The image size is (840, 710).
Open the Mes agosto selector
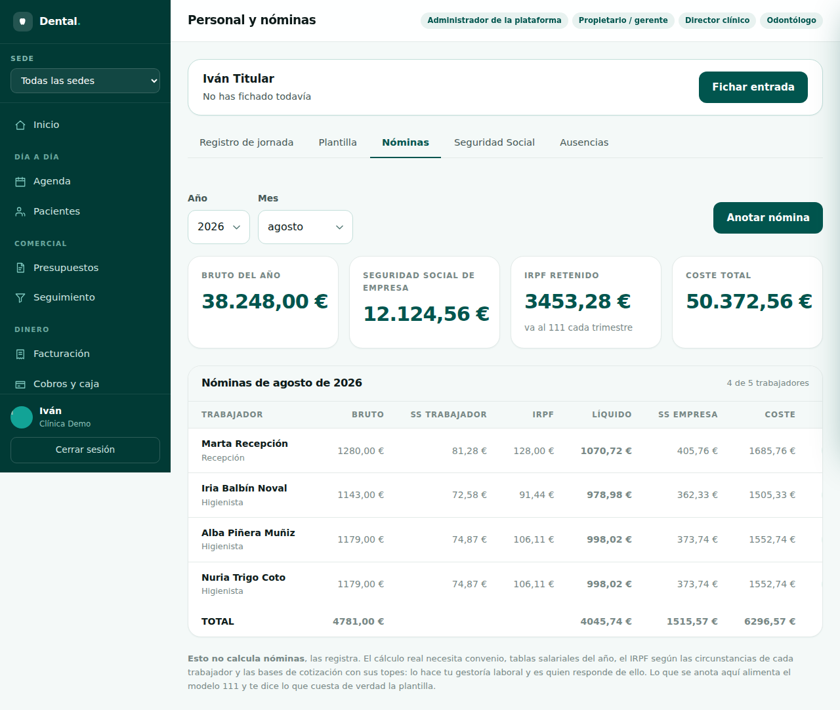[x=305, y=227]
